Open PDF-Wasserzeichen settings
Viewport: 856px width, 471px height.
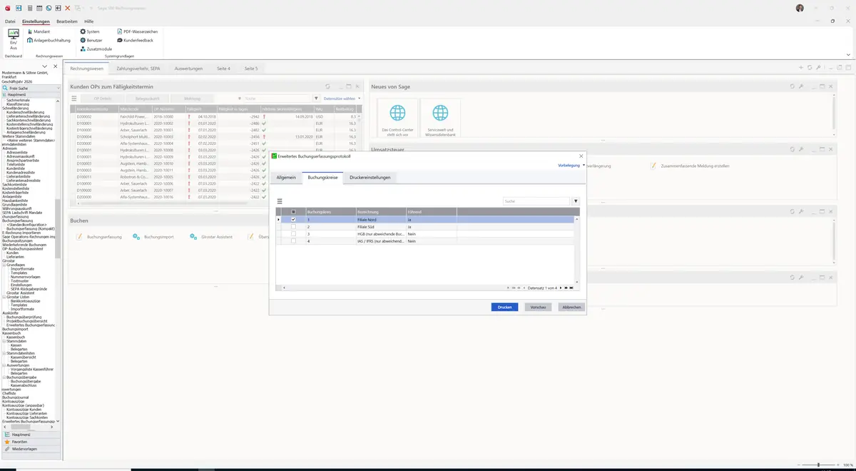click(x=137, y=31)
